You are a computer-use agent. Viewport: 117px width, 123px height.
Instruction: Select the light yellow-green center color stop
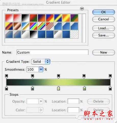(x=58, y=88)
